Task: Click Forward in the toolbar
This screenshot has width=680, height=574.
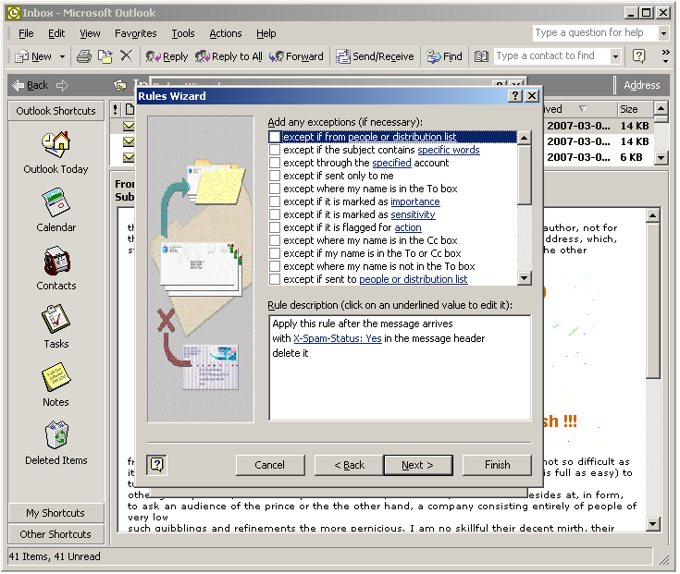Action: tap(296, 56)
